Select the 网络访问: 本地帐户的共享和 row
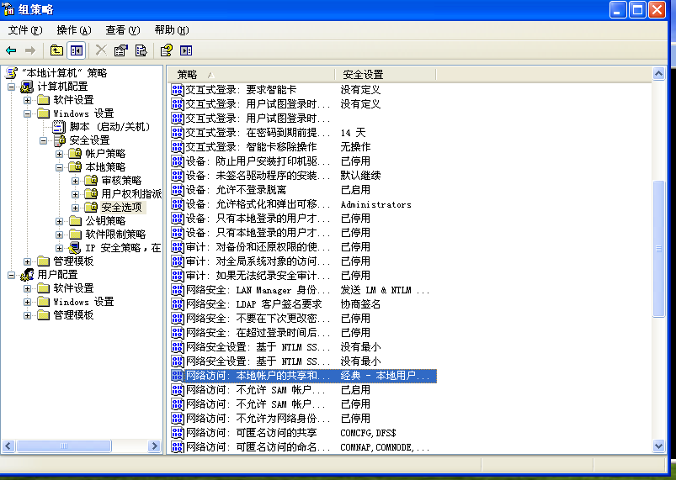676x480 pixels. (x=304, y=376)
